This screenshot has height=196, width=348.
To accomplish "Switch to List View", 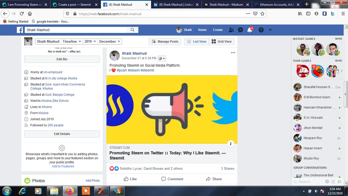I will point(197,42).
